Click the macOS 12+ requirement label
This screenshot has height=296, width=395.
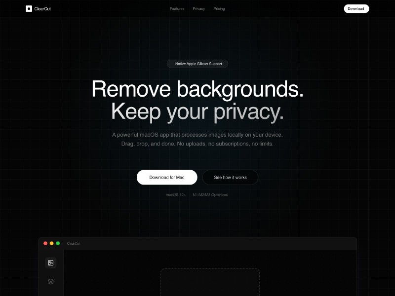pyautogui.click(x=176, y=195)
